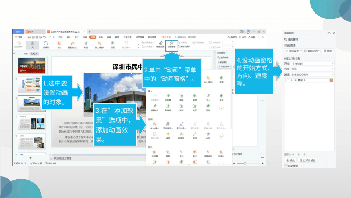This screenshot has height=198, width=351.
Task: Click the 协作 button at top right
Action: [242, 37]
